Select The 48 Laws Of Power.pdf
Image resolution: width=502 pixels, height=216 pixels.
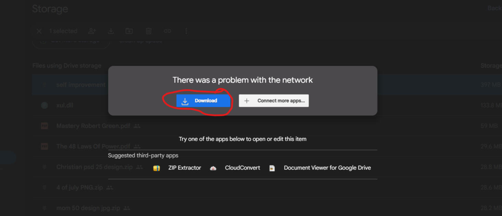[x=93, y=147]
